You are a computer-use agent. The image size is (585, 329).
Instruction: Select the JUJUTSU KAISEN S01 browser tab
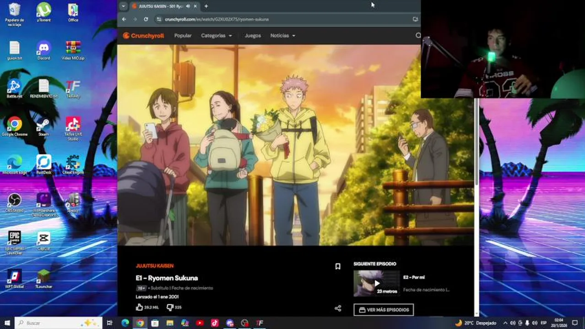tap(164, 6)
